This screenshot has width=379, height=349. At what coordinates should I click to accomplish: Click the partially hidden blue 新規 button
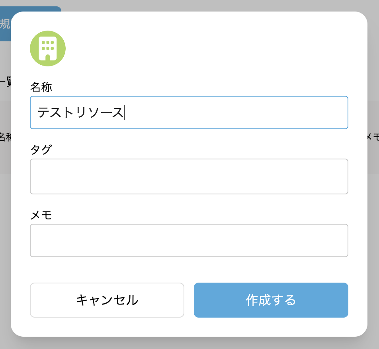click(x=5, y=24)
